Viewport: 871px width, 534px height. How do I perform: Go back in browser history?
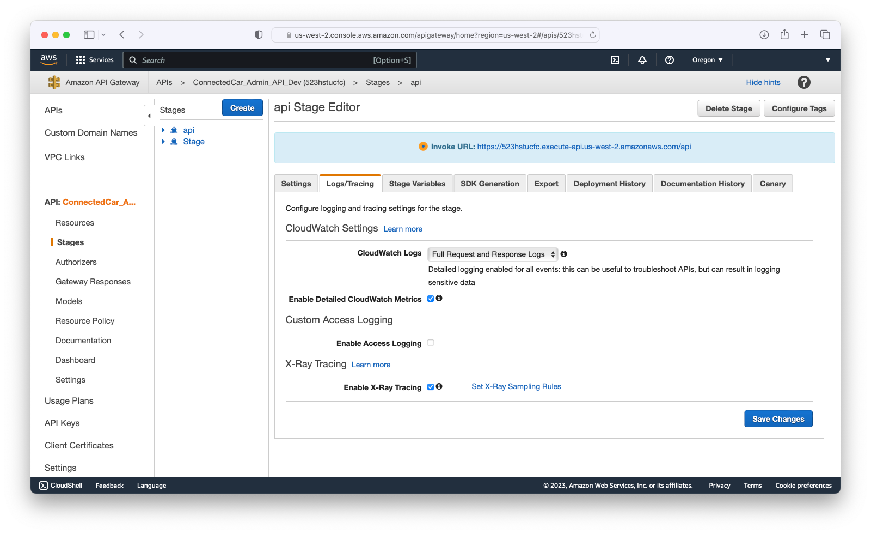122,35
